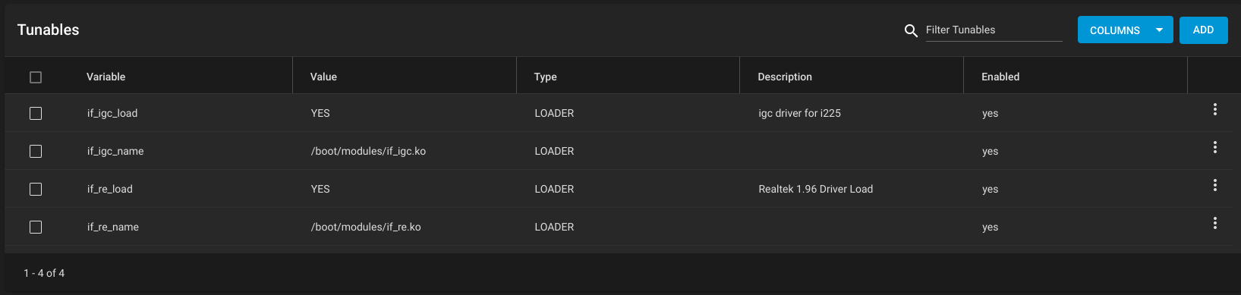The height and width of the screenshot is (295, 1241).
Task: Open three-dot menu for if_re_name row
Action: click(1214, 223)
